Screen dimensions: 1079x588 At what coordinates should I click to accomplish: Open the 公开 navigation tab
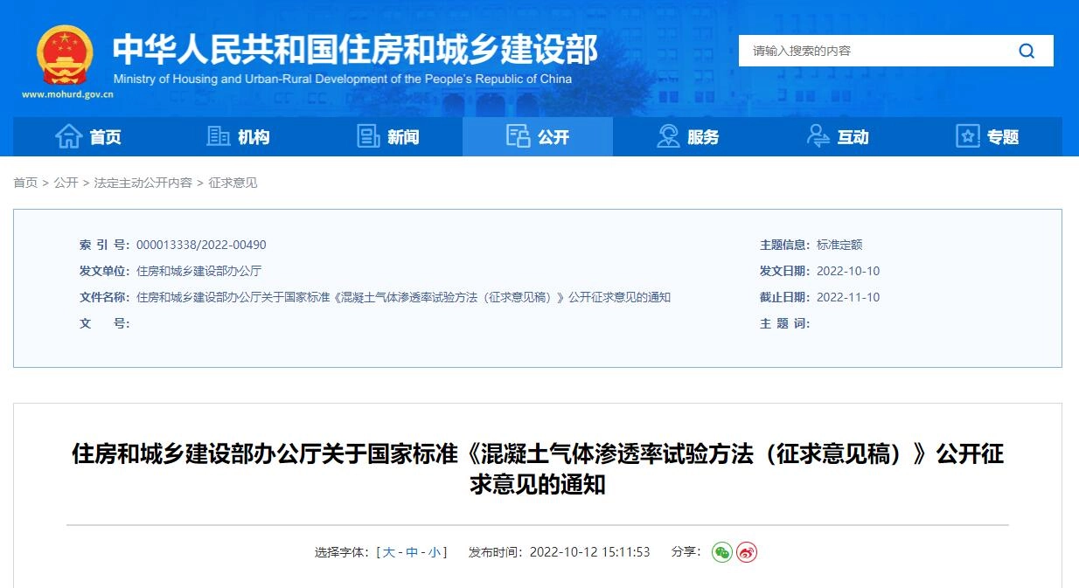pos(538,136)
